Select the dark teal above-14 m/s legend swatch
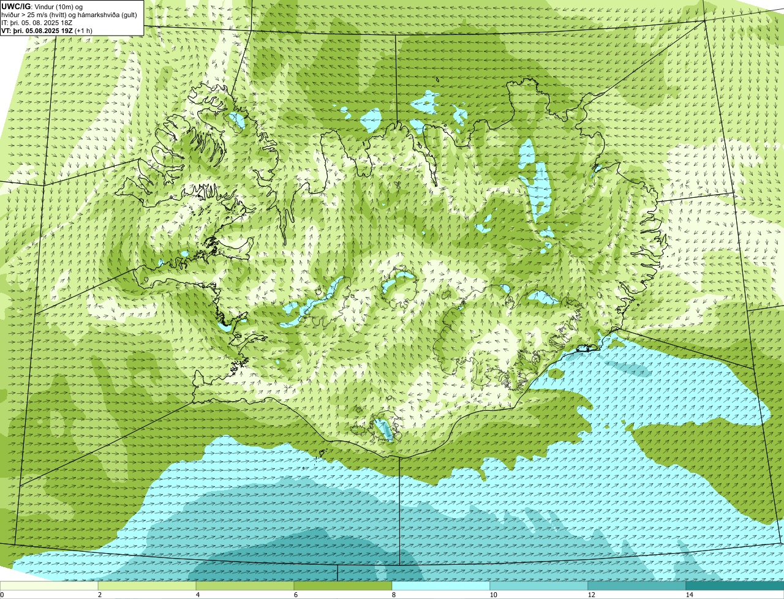The image size is (784, 599). pos(735,586)
